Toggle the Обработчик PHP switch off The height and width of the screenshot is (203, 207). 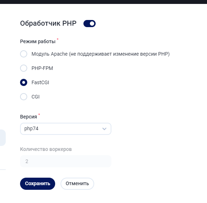point(90,24)
